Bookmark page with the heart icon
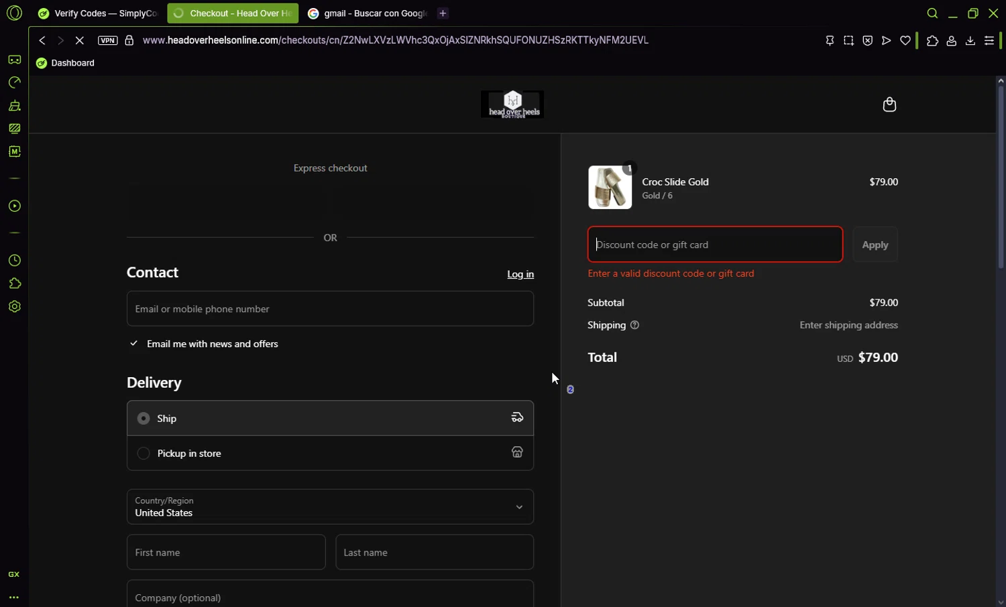The width and height of the screenshot is (1006, 607). (905, 41)
